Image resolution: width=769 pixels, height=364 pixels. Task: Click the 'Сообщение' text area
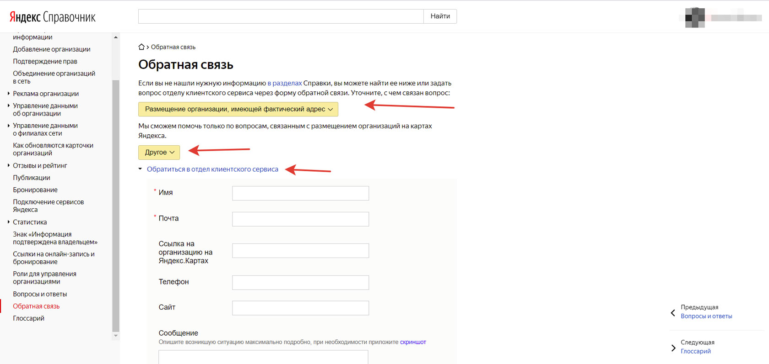[263, 357]
